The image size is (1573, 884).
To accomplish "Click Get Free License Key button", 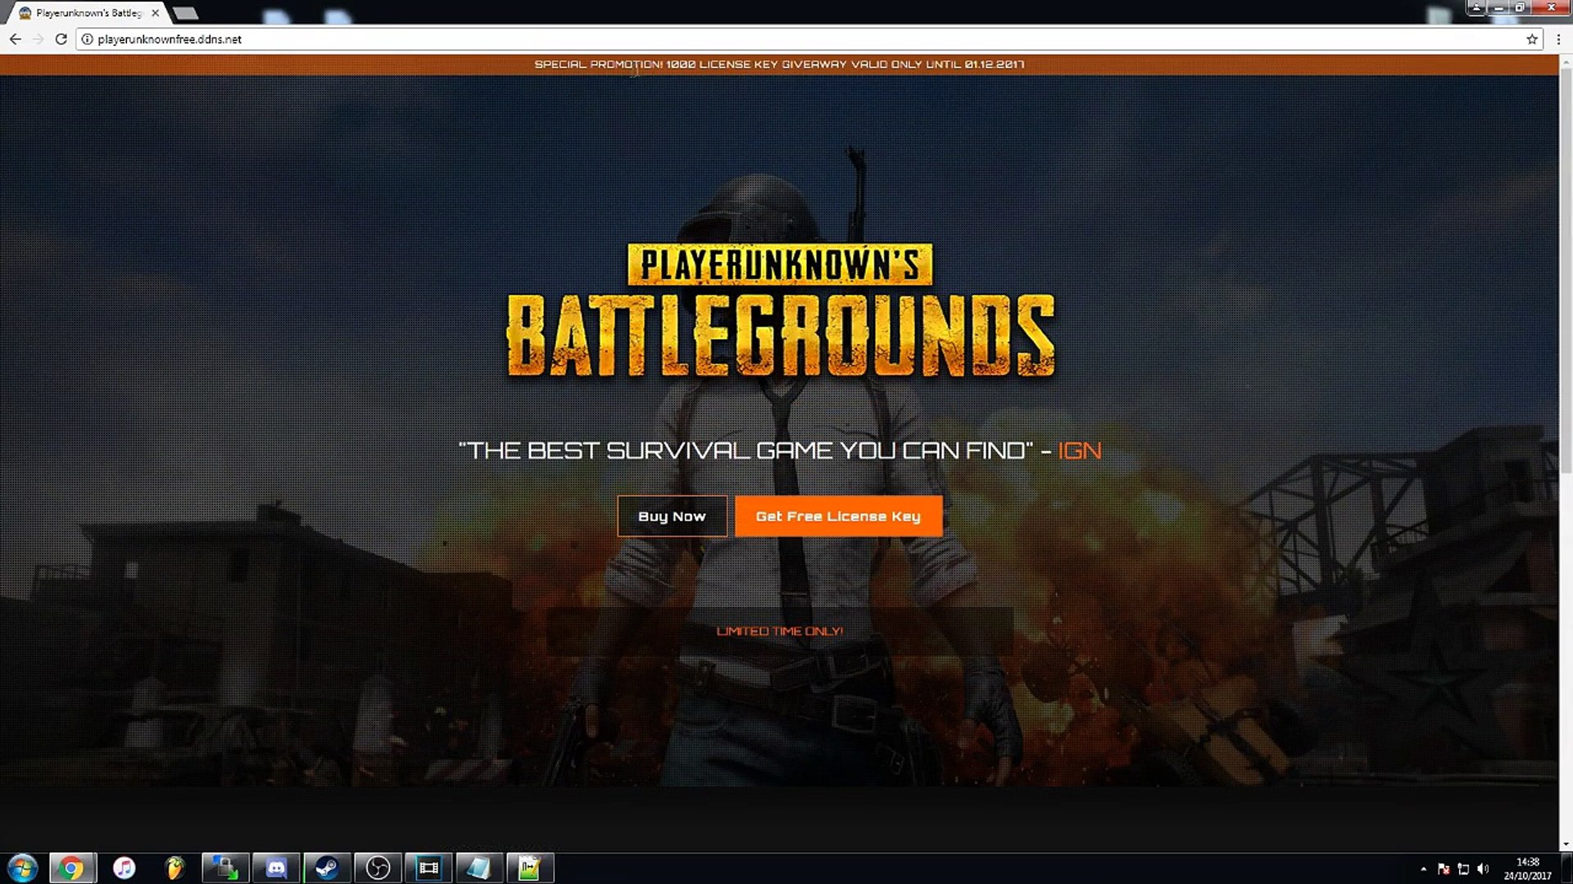I will [x=838, y=516].
